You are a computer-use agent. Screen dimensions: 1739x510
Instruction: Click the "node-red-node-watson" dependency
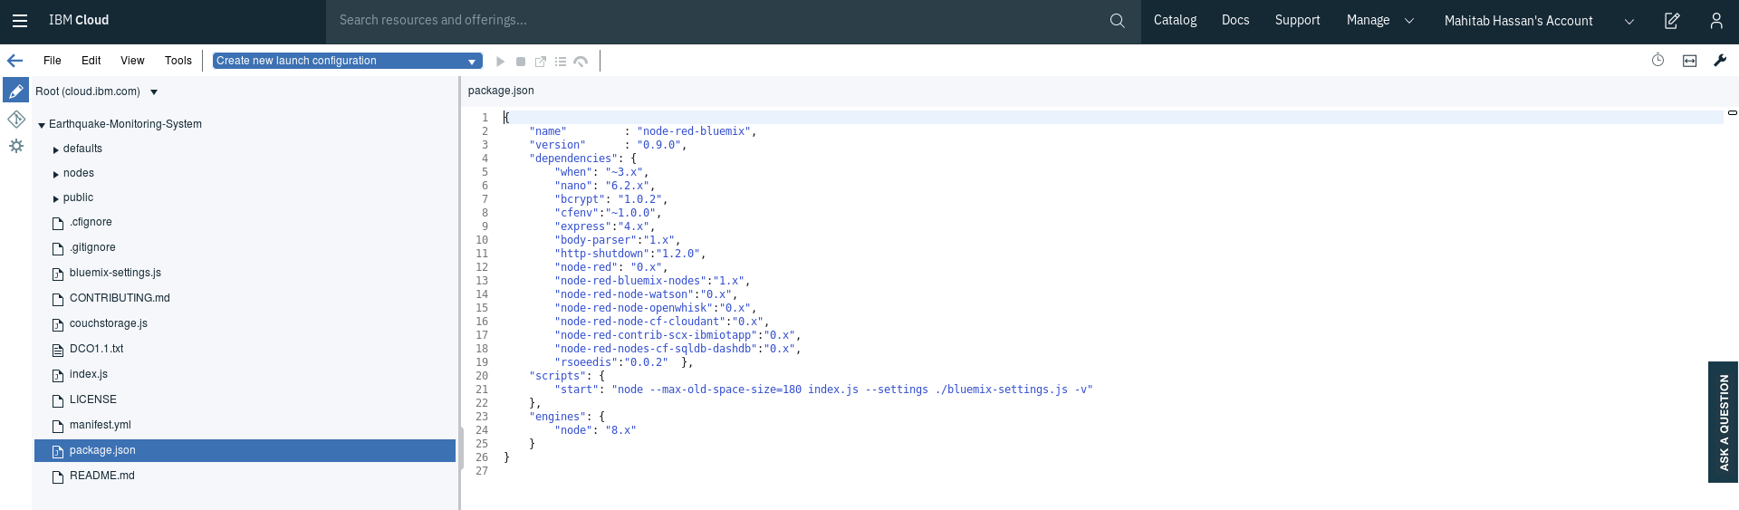[x=646, y=294]
